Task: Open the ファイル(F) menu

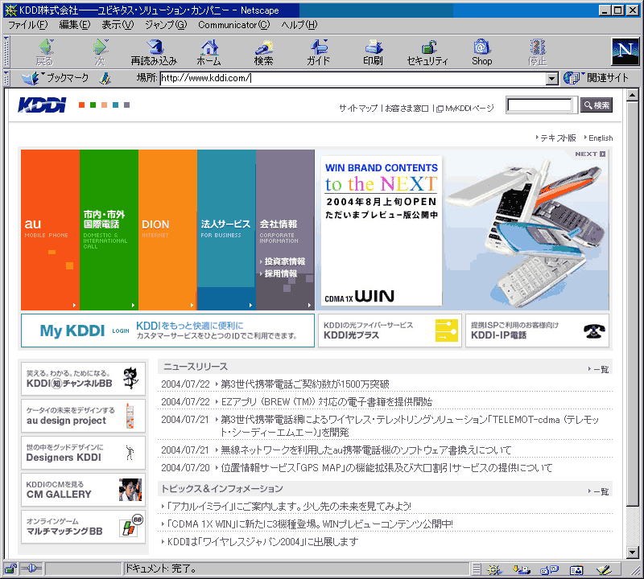Action: [28, 25]
